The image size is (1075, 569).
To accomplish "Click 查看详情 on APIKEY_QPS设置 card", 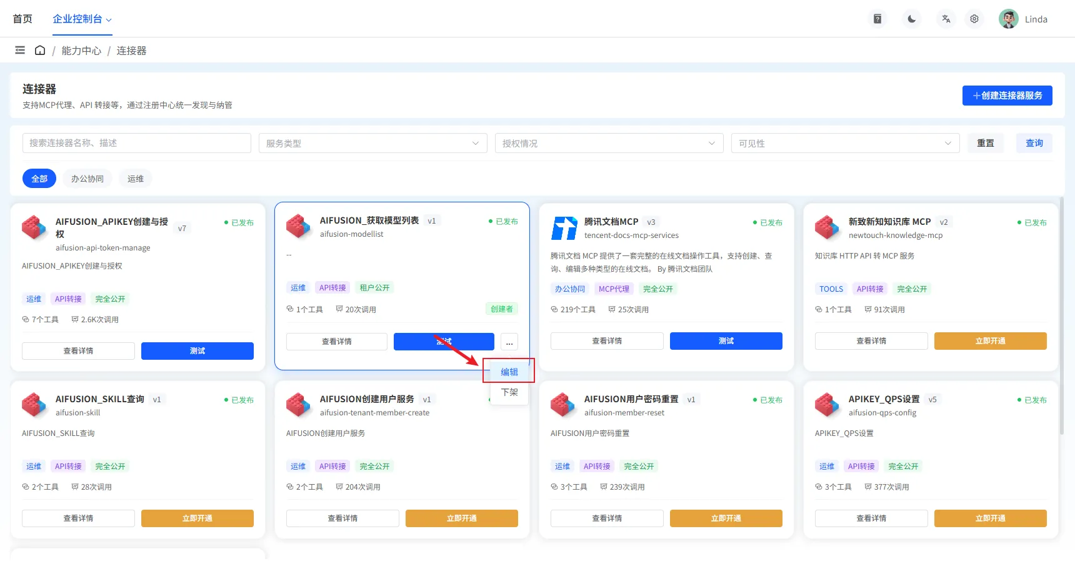I will click(x=871, y=518).
